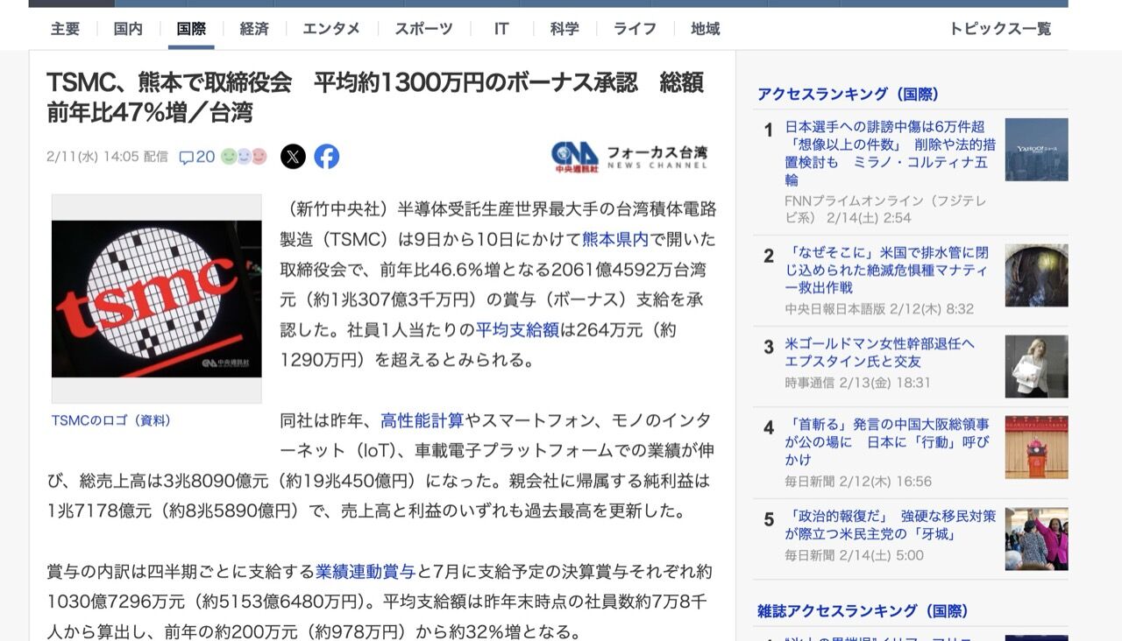Switch to the スポーツ tab
The height and width of the screenshot is (641, 1122).
(423, 29)
